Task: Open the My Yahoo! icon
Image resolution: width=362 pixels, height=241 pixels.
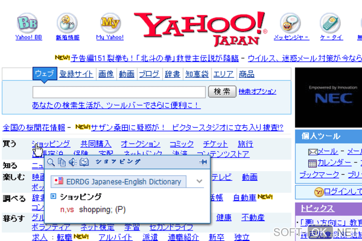Action: click(110, 23)
